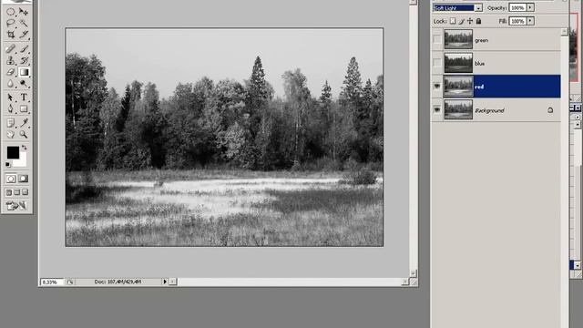The height and width of the screenshot is (328, 583).
Task: Hide the red layer
Action: pos(437,87)
